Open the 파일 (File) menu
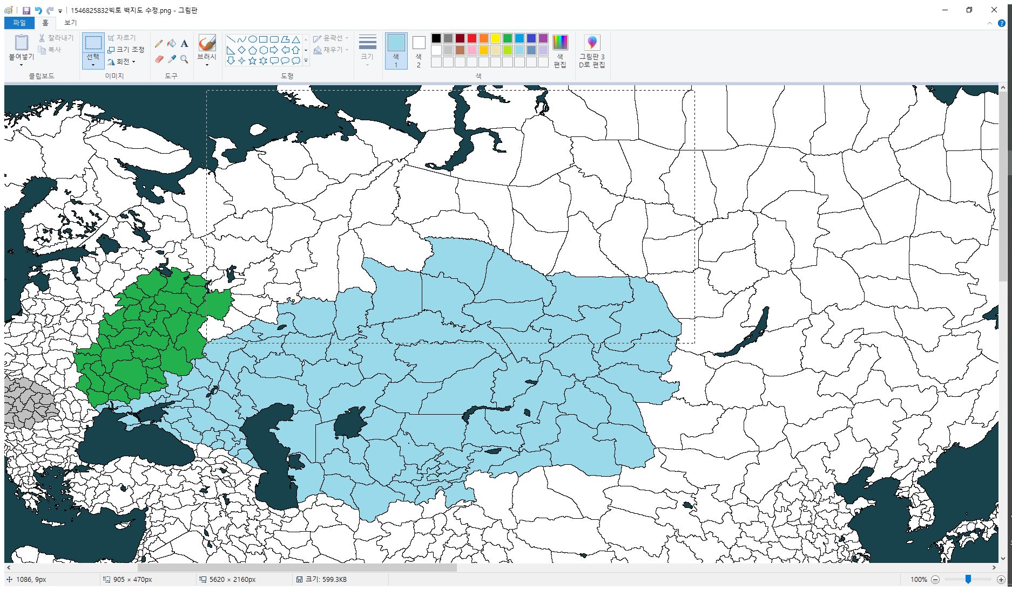 tap(19, 23)
